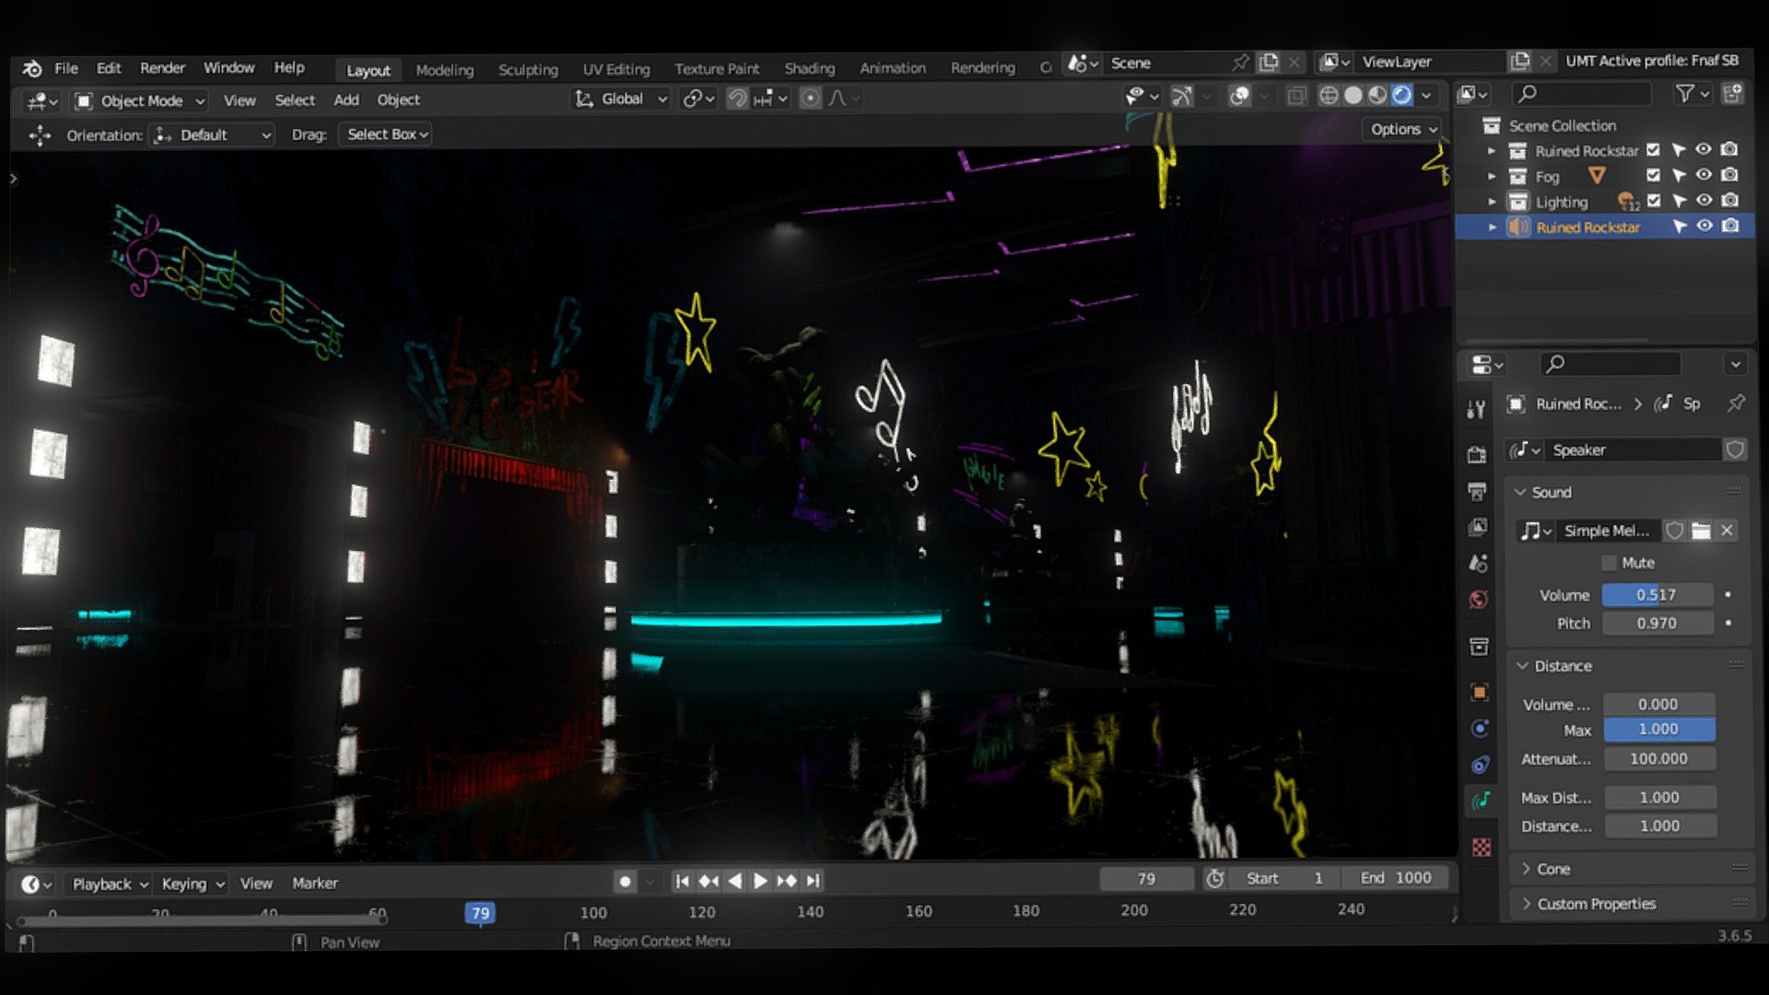
Task: Uncheck Lighting collection exclude checkbox
Action: point(1655,200)
